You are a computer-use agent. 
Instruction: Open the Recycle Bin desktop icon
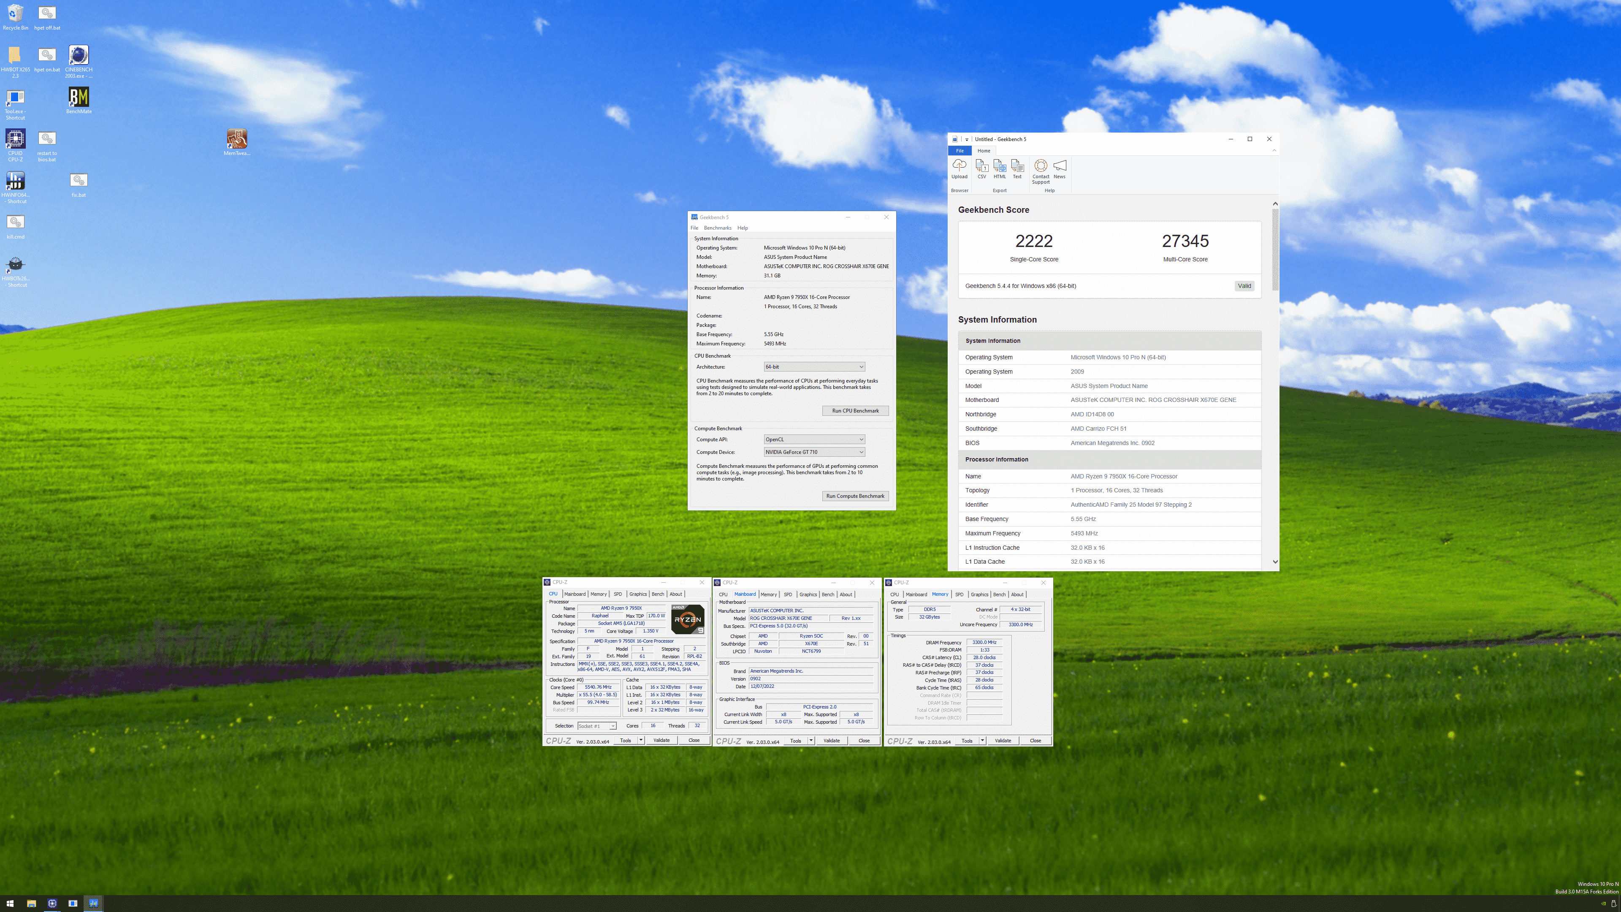[x=15, y=18]
